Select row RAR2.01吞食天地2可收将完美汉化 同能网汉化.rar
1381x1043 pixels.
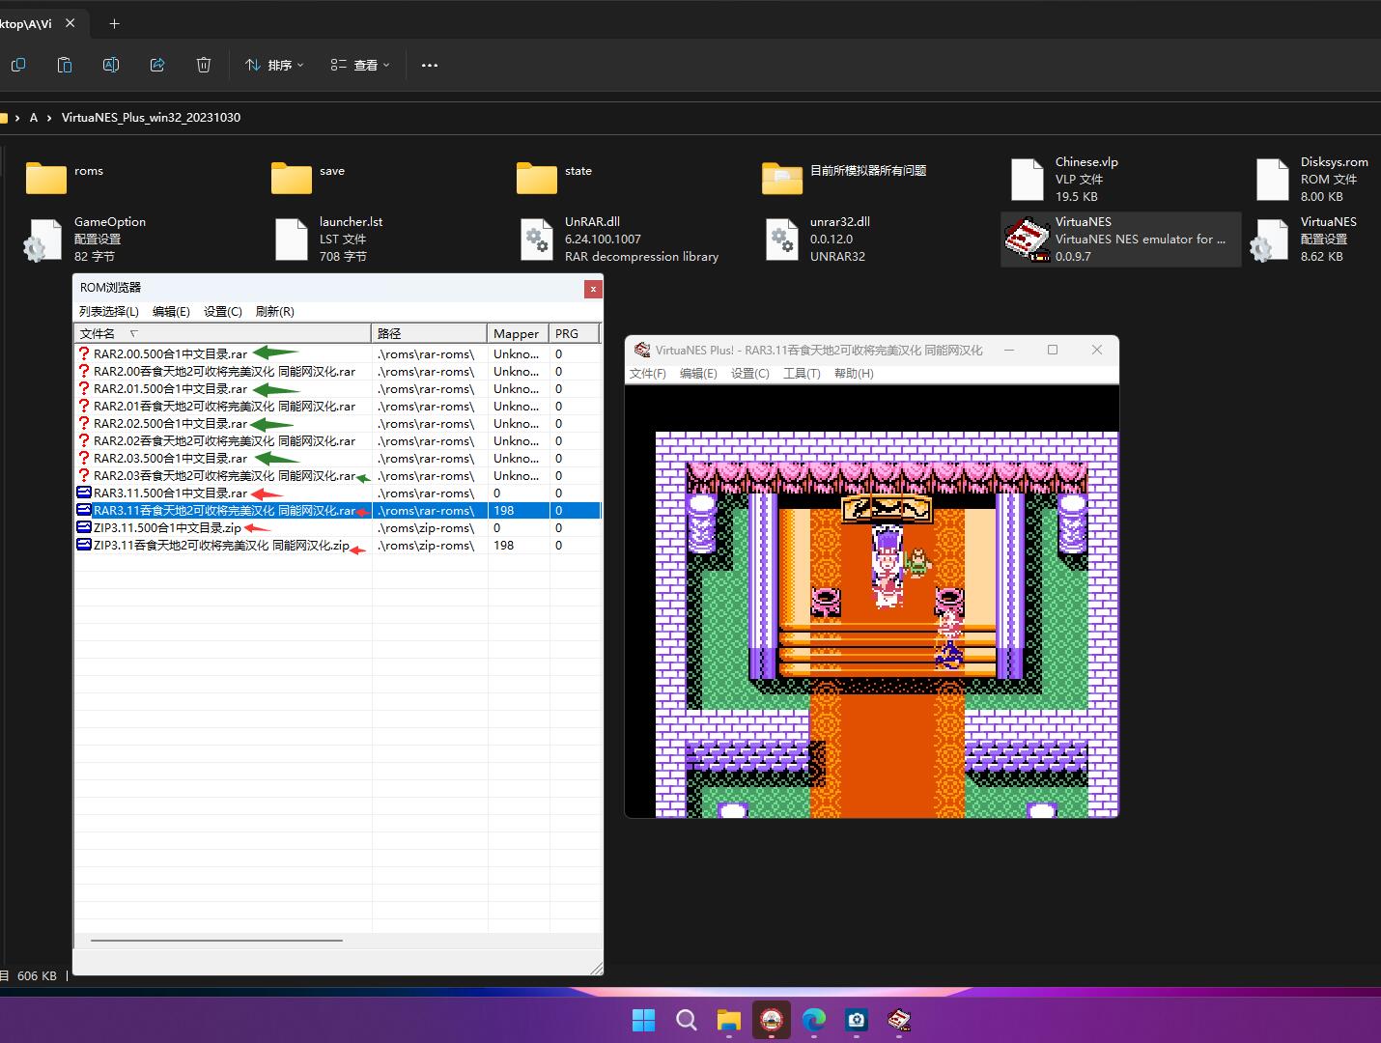click(x=338, y=406)
